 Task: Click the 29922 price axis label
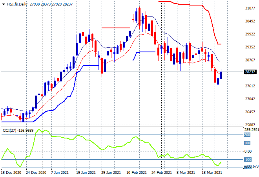(x=250, y=34)
